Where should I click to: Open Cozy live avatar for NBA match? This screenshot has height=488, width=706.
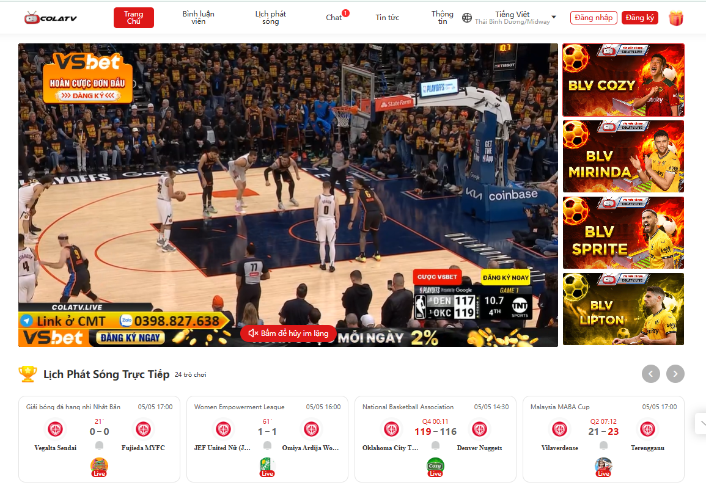(x=435, y=467)
